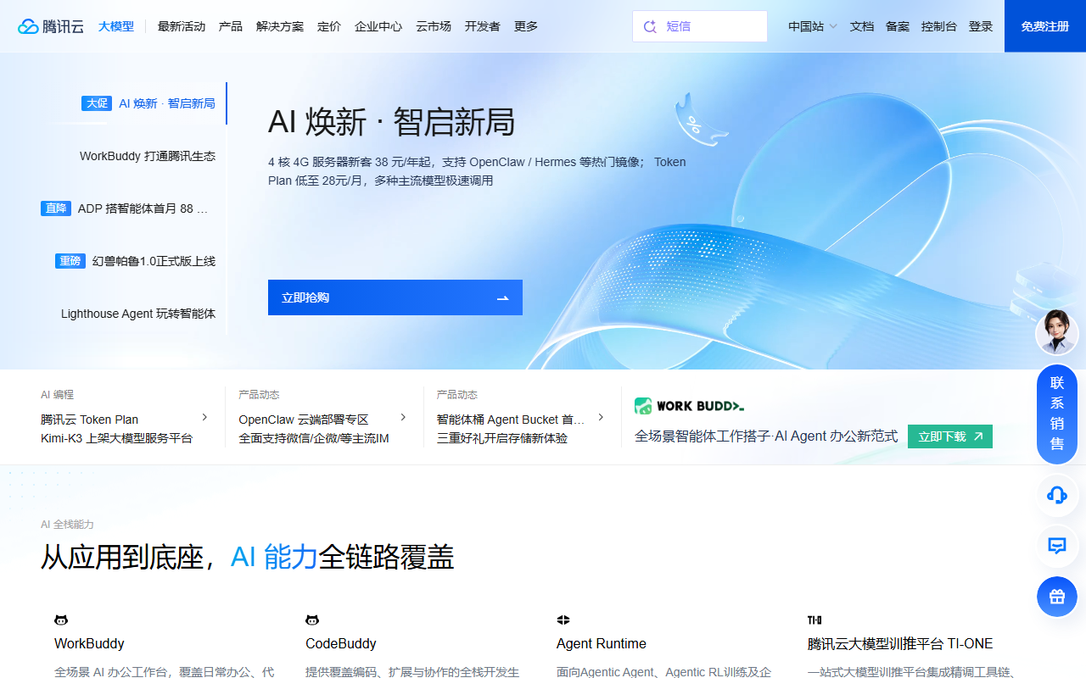Image resolution: width=1086 pixels, height=678 pixels.
Task: Open the 控制台 link
Action: (939, 26)
